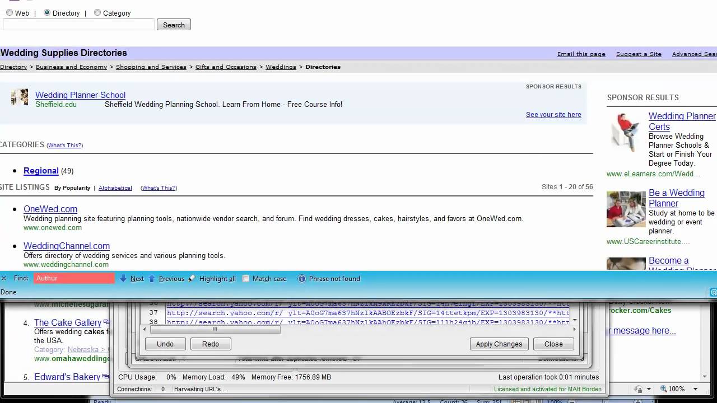Click the Be a Wedding Planner ad image

tap(626, 209)
